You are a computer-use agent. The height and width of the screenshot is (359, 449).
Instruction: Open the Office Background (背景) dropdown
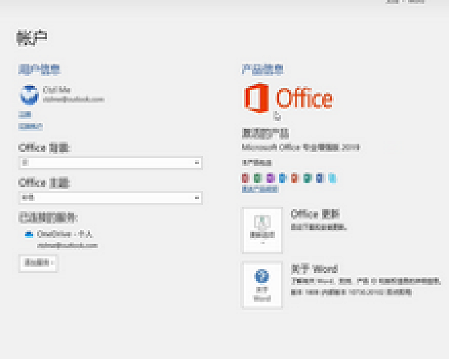pos(110,163)
